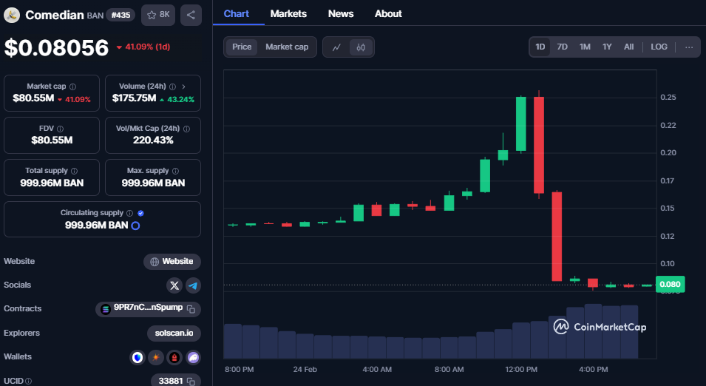Select the Market cap chart toggle

point(287,47)
